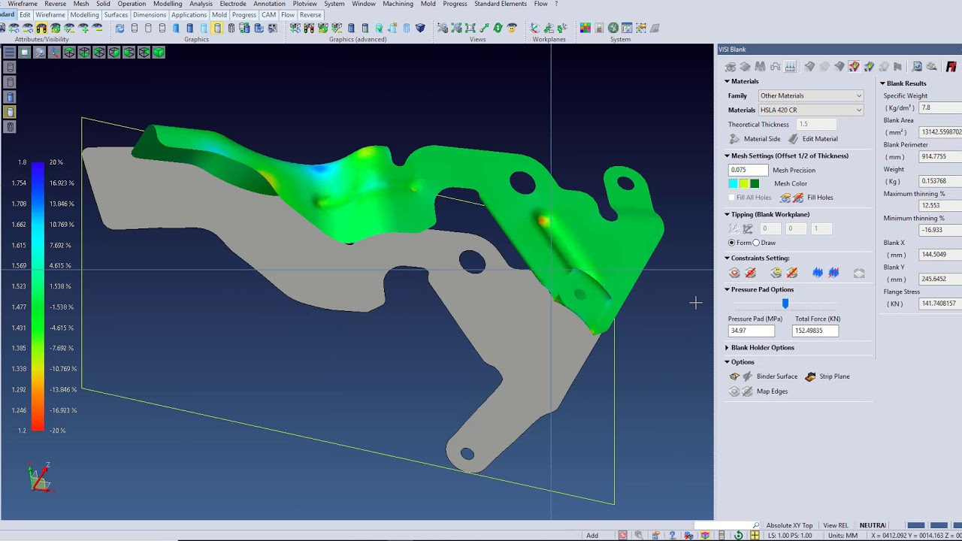Screen dimensions: 962x541
Task: Click the Material Side icon
Action: tap(735, 139)
